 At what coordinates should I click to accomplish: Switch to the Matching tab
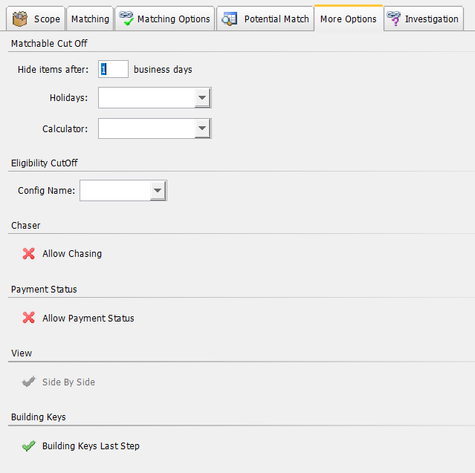(x=90, y=19)
